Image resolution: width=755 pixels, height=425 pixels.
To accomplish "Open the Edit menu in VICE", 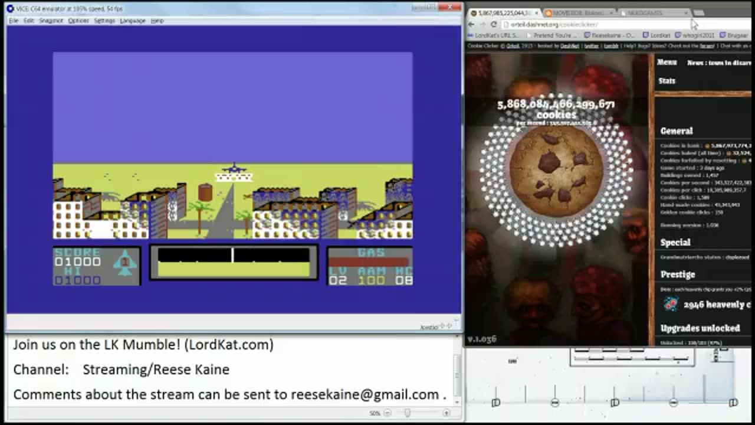I will (x=29, y=21).
